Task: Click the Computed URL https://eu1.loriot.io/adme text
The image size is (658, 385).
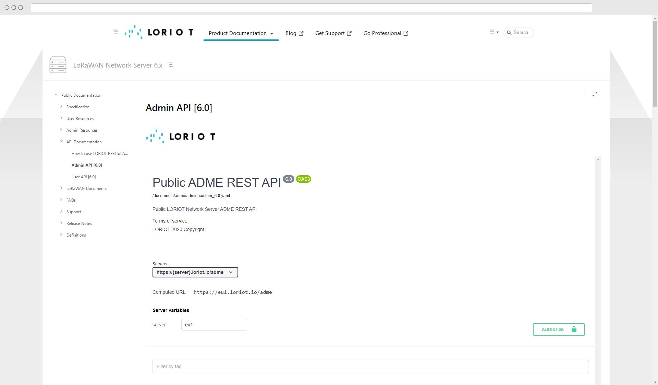Action: [x=233, y=292]
